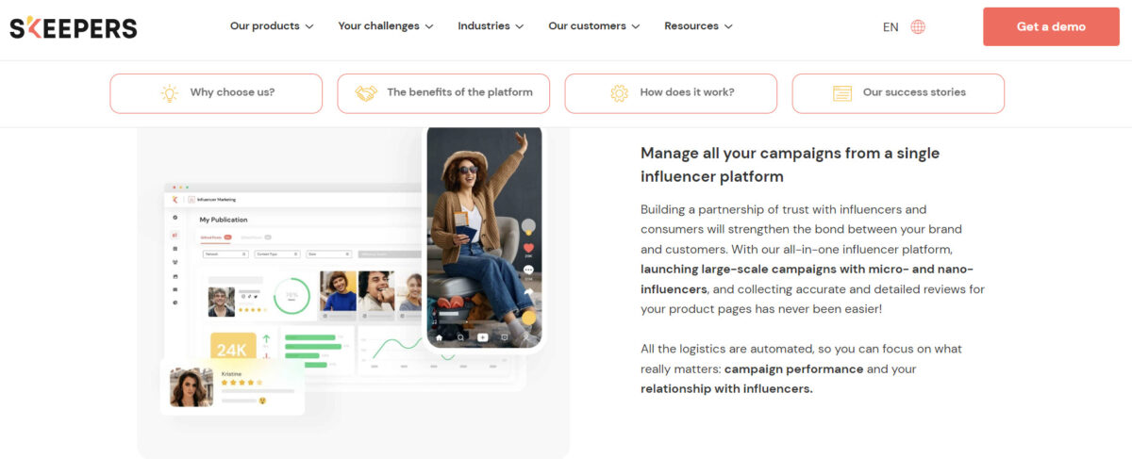
Task: Open the Resources navigation menu
Action: tap(699, 26)
